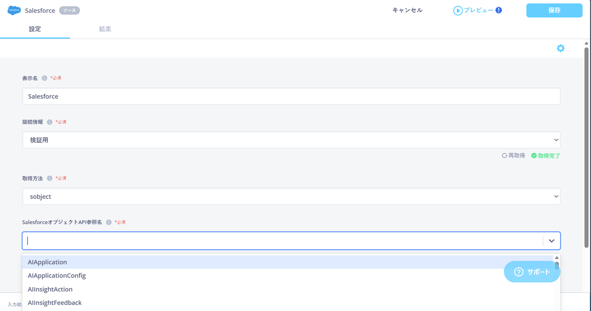
Task: Open the 取得方法 dropdown showing sobject
Action: (x=291, y=197)
